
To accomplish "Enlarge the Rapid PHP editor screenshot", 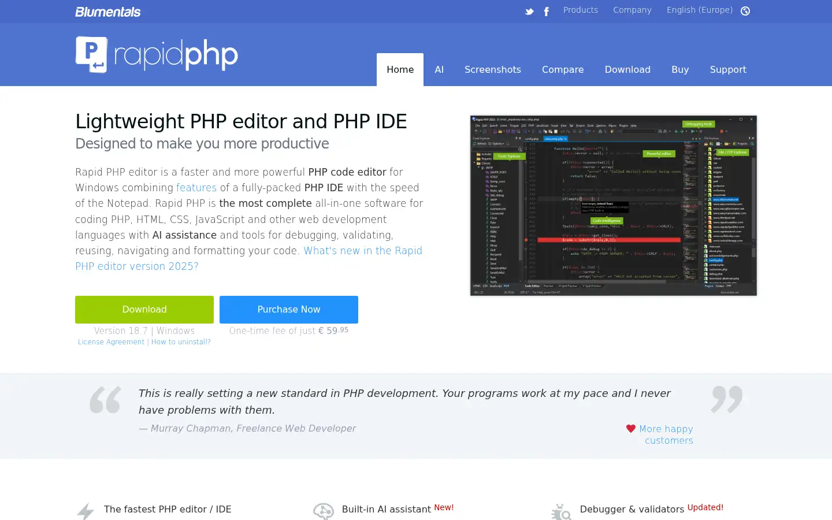I will [x=613, y=206].
